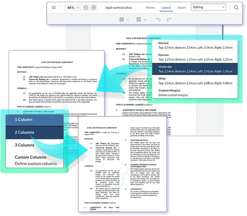Click the undo arrow icon
The height and width of the screenshot is (216, 247).
click(158, 19)
